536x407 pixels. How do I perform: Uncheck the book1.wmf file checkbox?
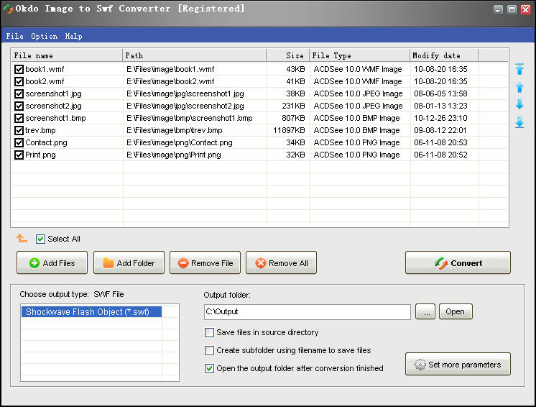19,70
